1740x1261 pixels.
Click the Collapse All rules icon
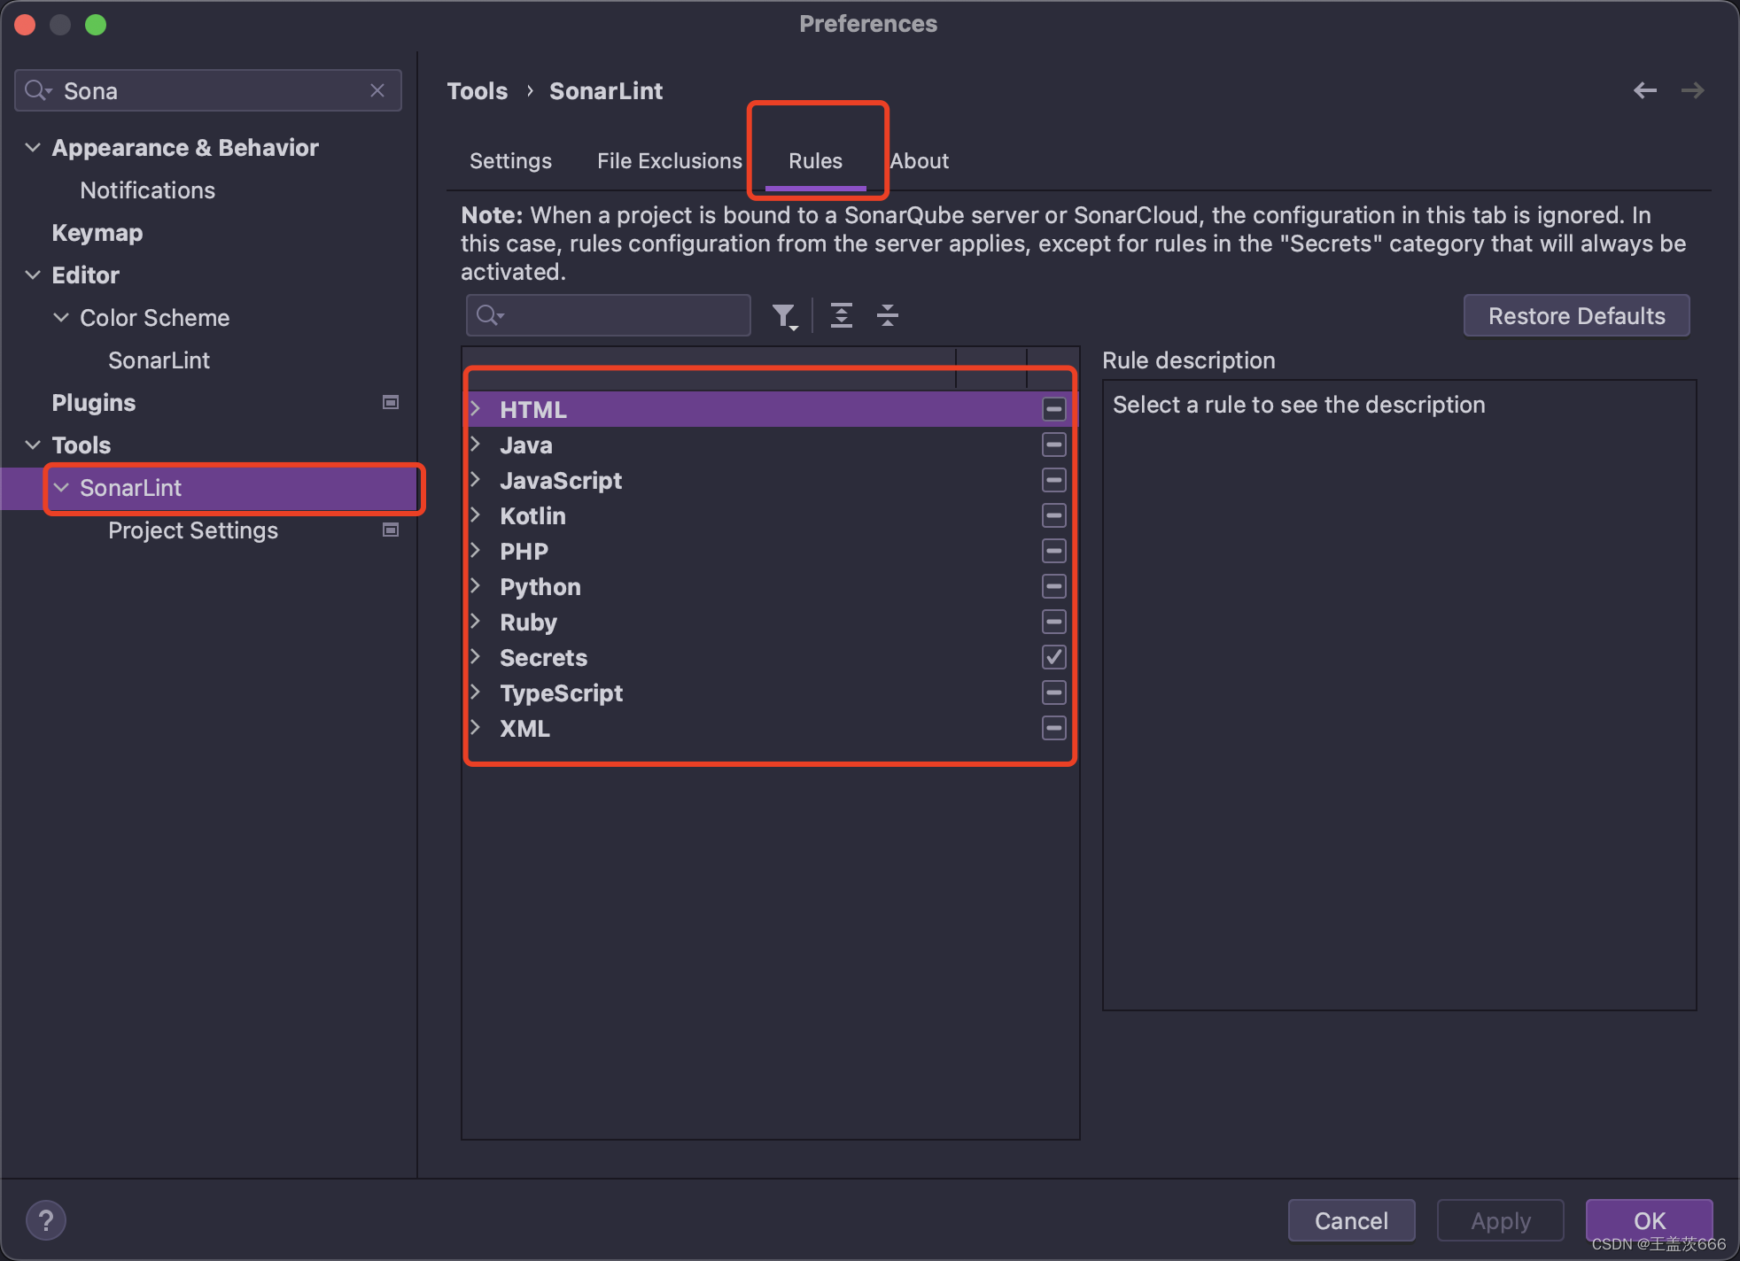tap(888, 315)
